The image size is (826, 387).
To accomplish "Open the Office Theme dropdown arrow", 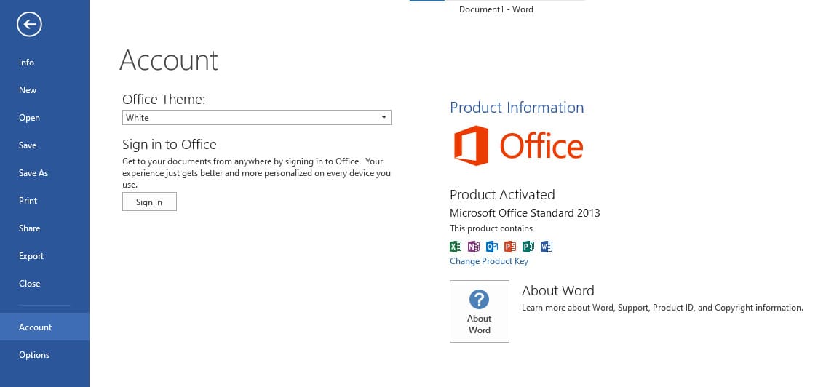I will pyautogui.click(x=384, y=118).
